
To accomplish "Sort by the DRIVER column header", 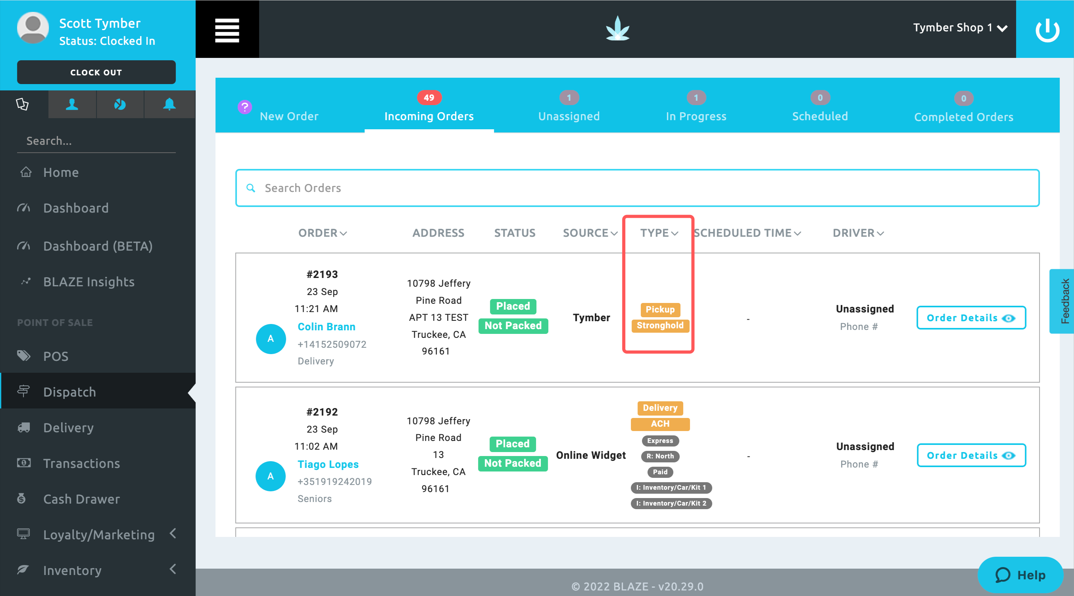I will coord(858,233).
